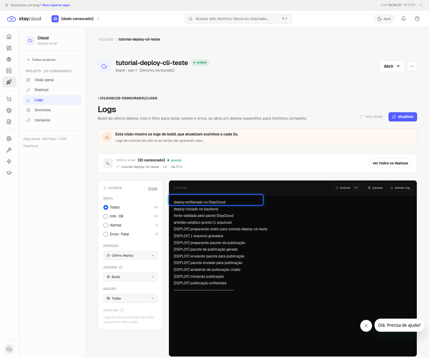Expand the organization switcher chevron
The image size is (429, 358).
(x=99, y=19)
